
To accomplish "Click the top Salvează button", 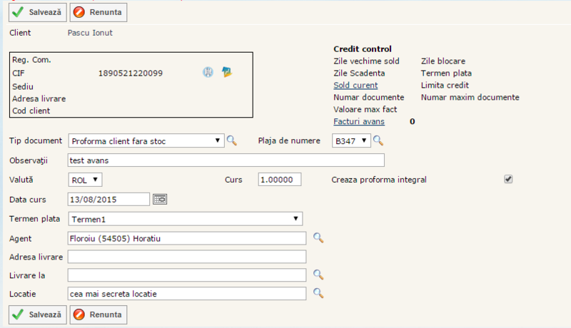I will coord(38,12).
